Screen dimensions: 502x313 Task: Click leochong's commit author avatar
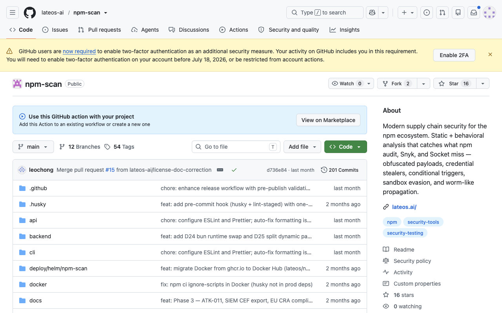pos(22,170)
